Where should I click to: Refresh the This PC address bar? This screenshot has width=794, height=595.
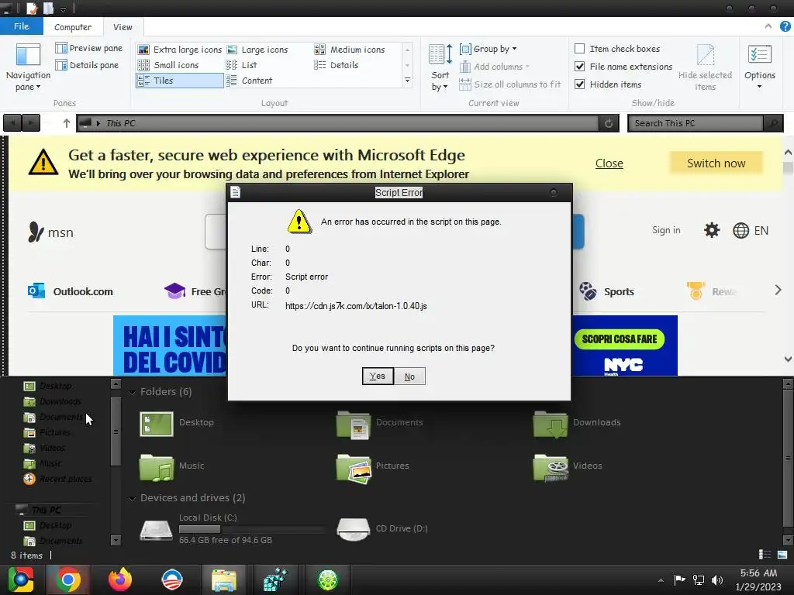click(609, 123)
